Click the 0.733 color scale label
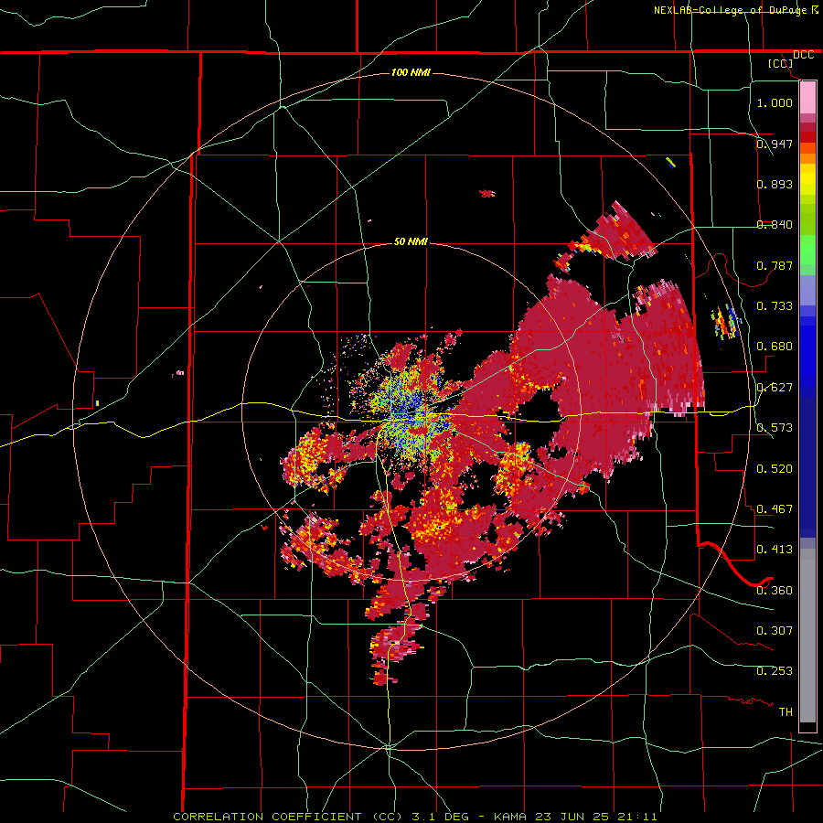823x823 pixels. click(x=775, y=305)
